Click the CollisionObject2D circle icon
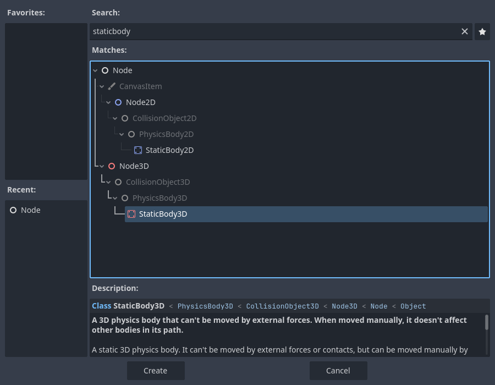Image resolution: width=495 pixels, height=385 pixels. [125, 118]
